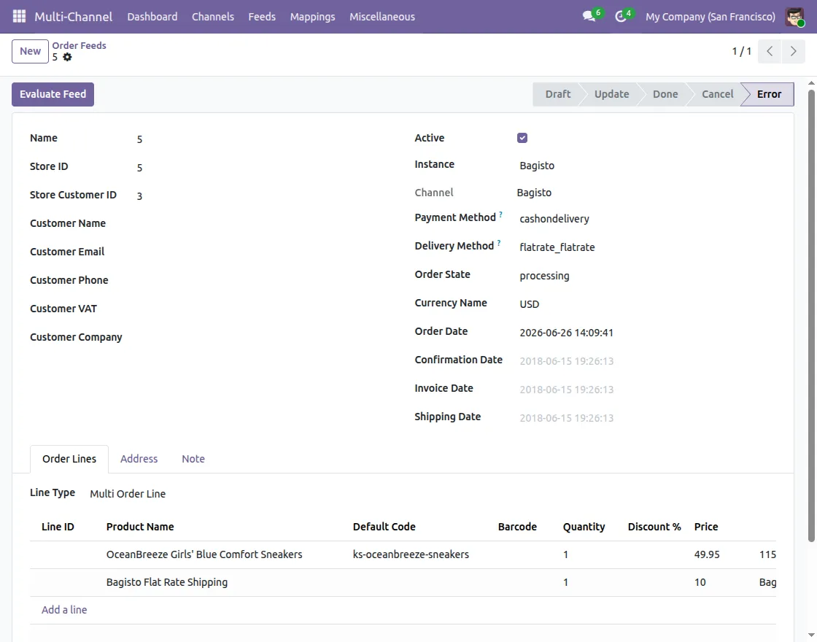Set status to Draft
817x642 pixels.
[x=557, y=94]
